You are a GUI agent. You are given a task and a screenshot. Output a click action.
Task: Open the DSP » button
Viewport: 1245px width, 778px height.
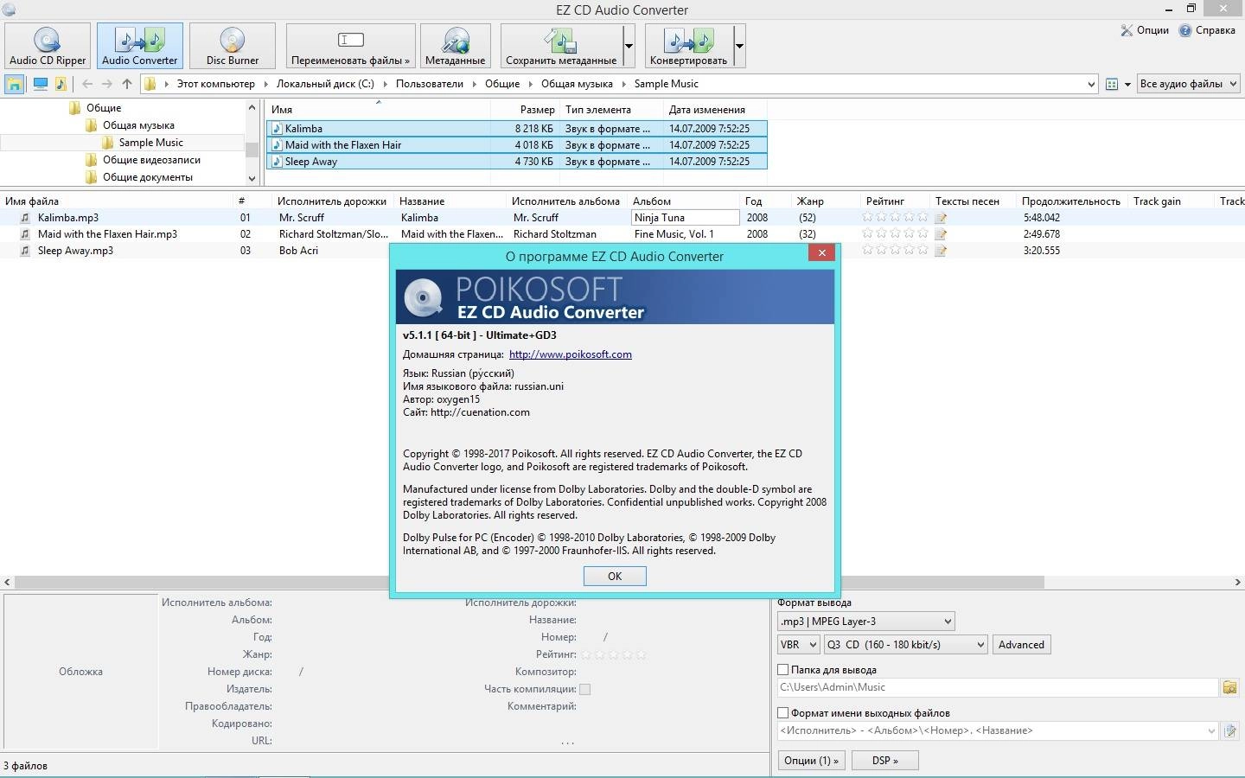click(884, 761)
